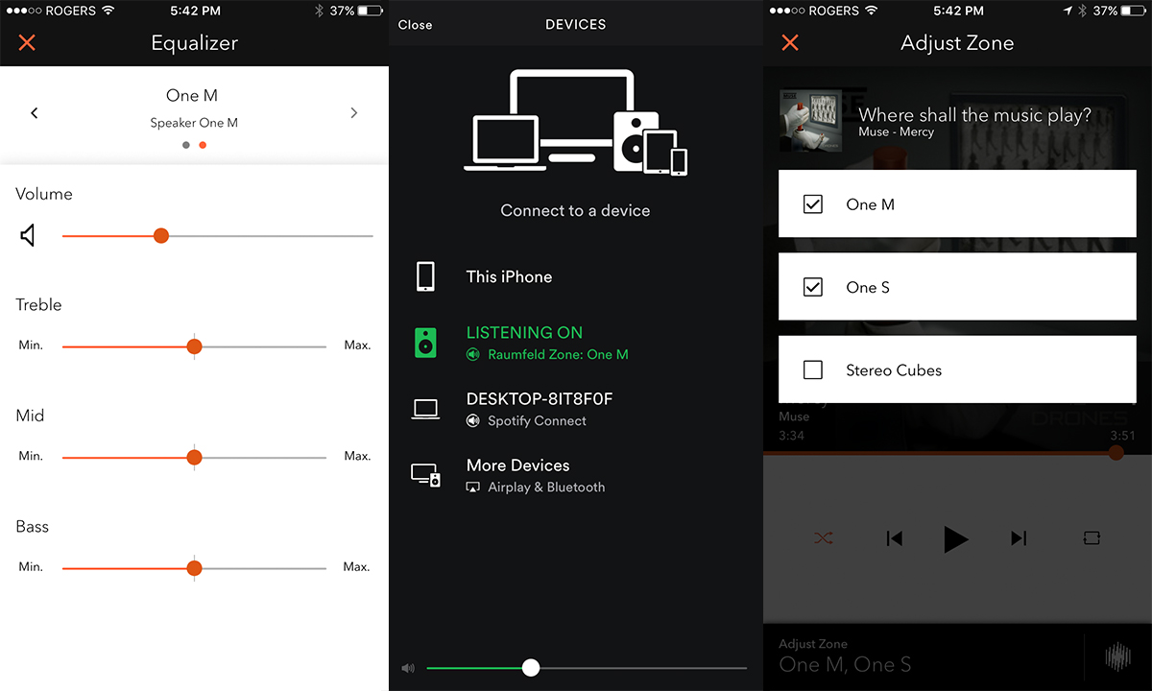Tap the laptop icon beside DESKTOP-8IT8F0F
Viewport: 1152px width, 691px height.
(x=425, y=409)
